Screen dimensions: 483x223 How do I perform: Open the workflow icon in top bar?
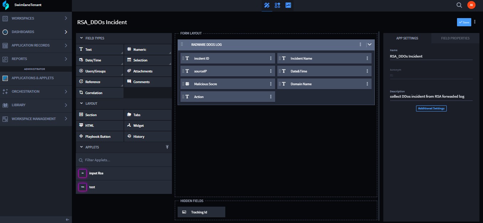pos(278,5)
